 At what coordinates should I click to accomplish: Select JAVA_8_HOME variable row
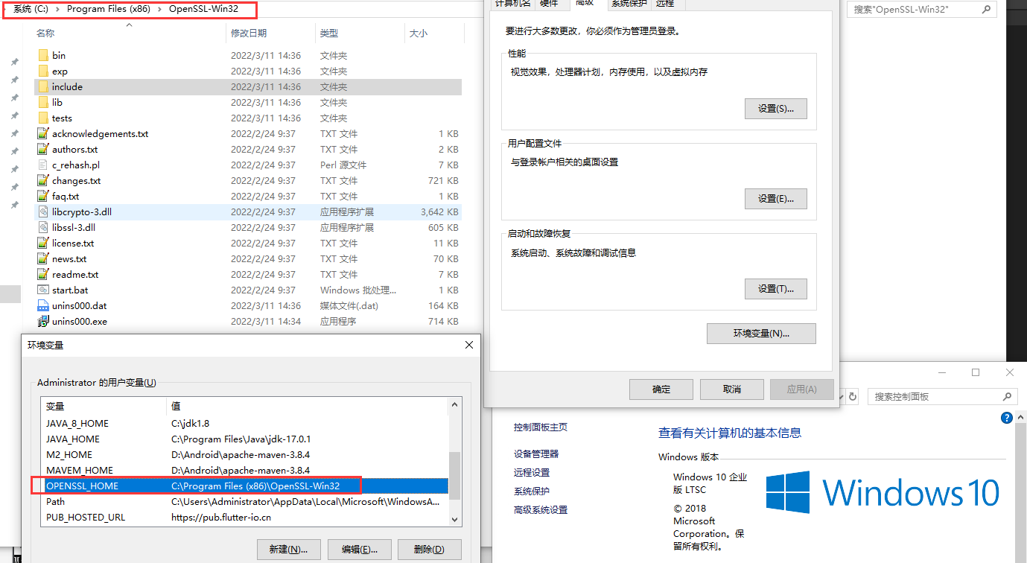click(244, 423)
